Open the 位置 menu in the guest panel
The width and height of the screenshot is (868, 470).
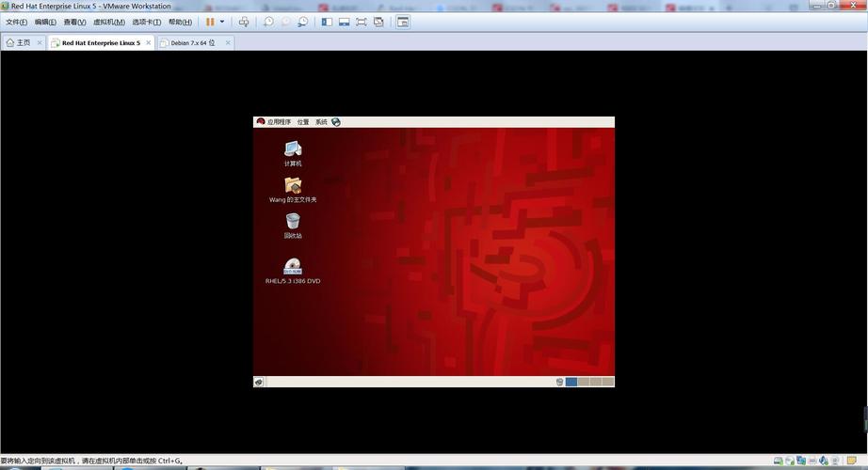303,122
